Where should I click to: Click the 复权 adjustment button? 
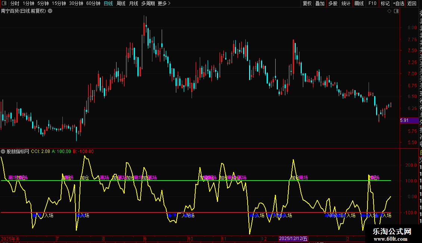[307, 3]
